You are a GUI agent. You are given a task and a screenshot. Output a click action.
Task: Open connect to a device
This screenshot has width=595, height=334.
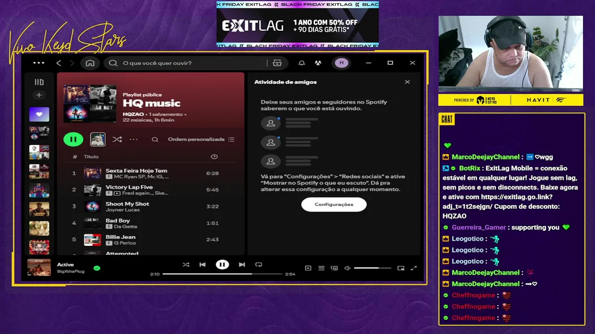pyautogui.click(x=334, y=268)
